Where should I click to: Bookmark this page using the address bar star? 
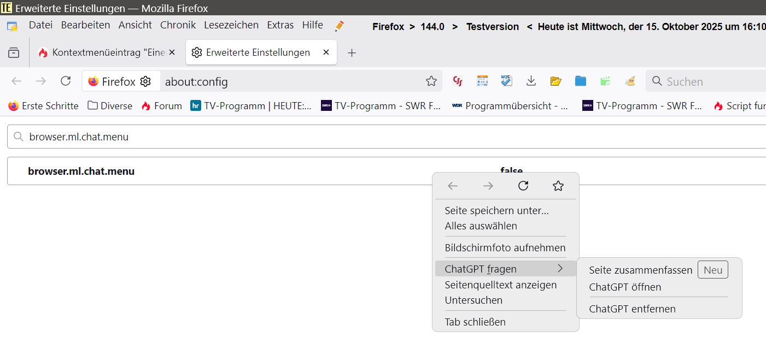[431, 81]
